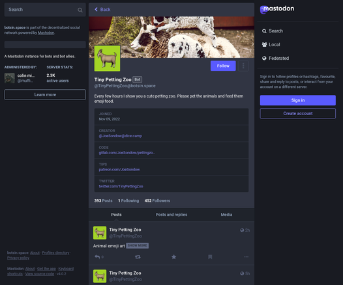343x285 pixels.
Task: Favourite the 2h post with star icon
Action: 173,257
